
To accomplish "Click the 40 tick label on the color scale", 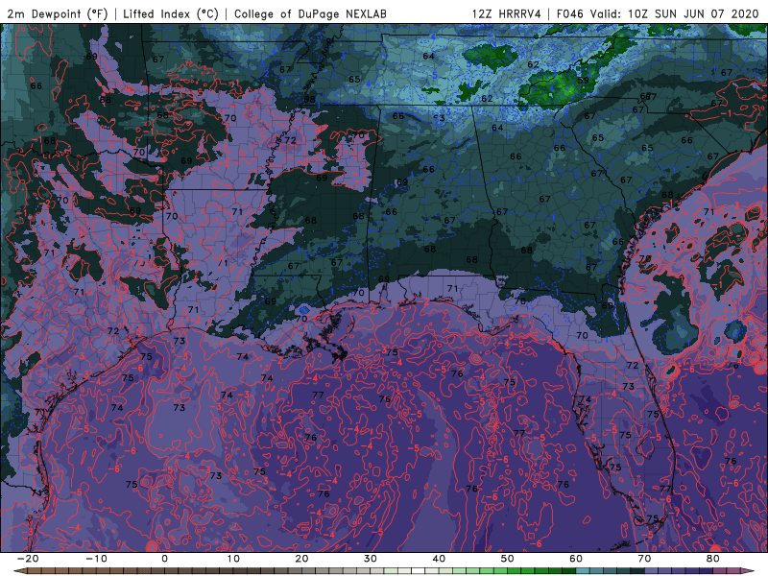I will point(439,559).
